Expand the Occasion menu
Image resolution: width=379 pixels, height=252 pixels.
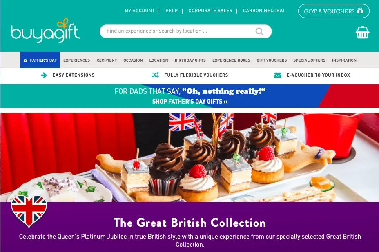[133, 60]
